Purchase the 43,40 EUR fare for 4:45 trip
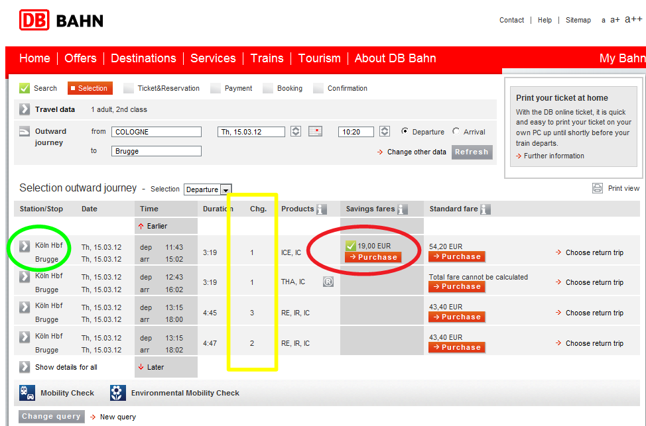646x426 pixels. coord(457,317)
